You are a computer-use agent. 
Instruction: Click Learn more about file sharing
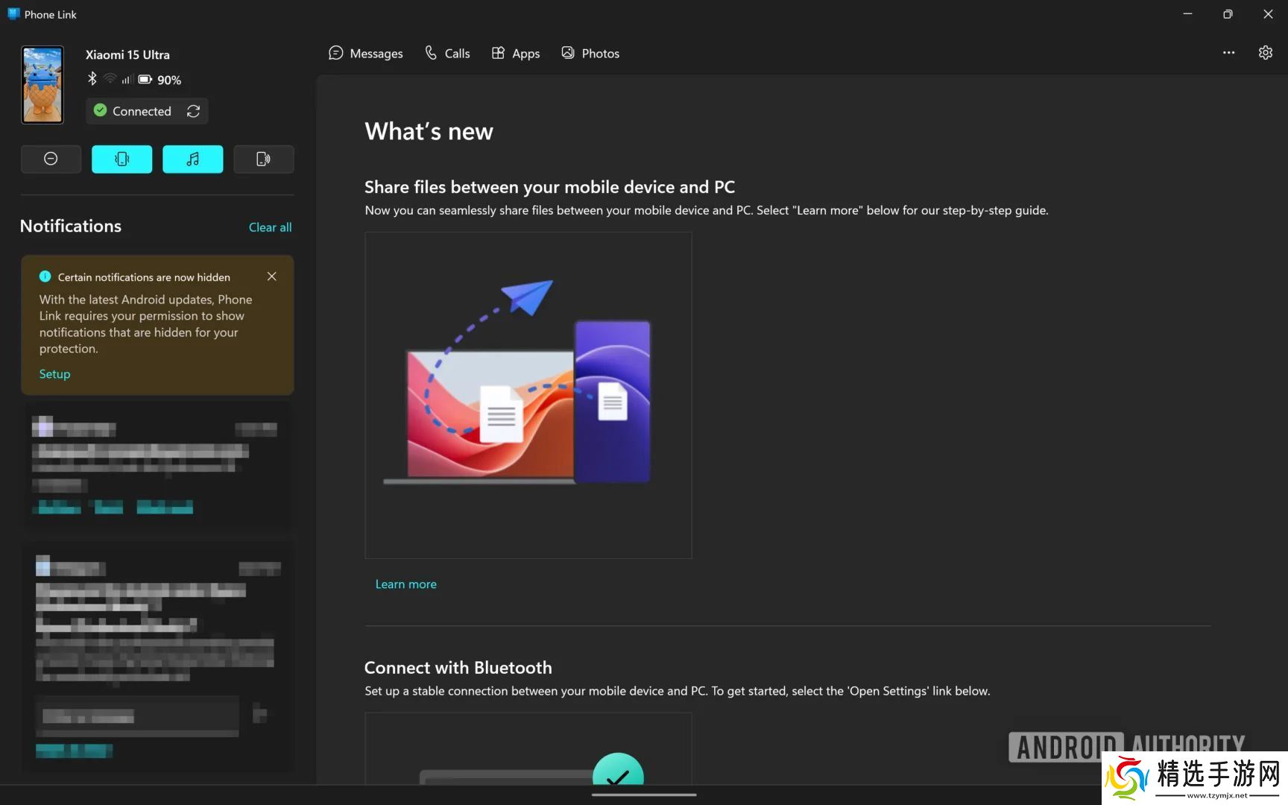click(x=405, y=584)
